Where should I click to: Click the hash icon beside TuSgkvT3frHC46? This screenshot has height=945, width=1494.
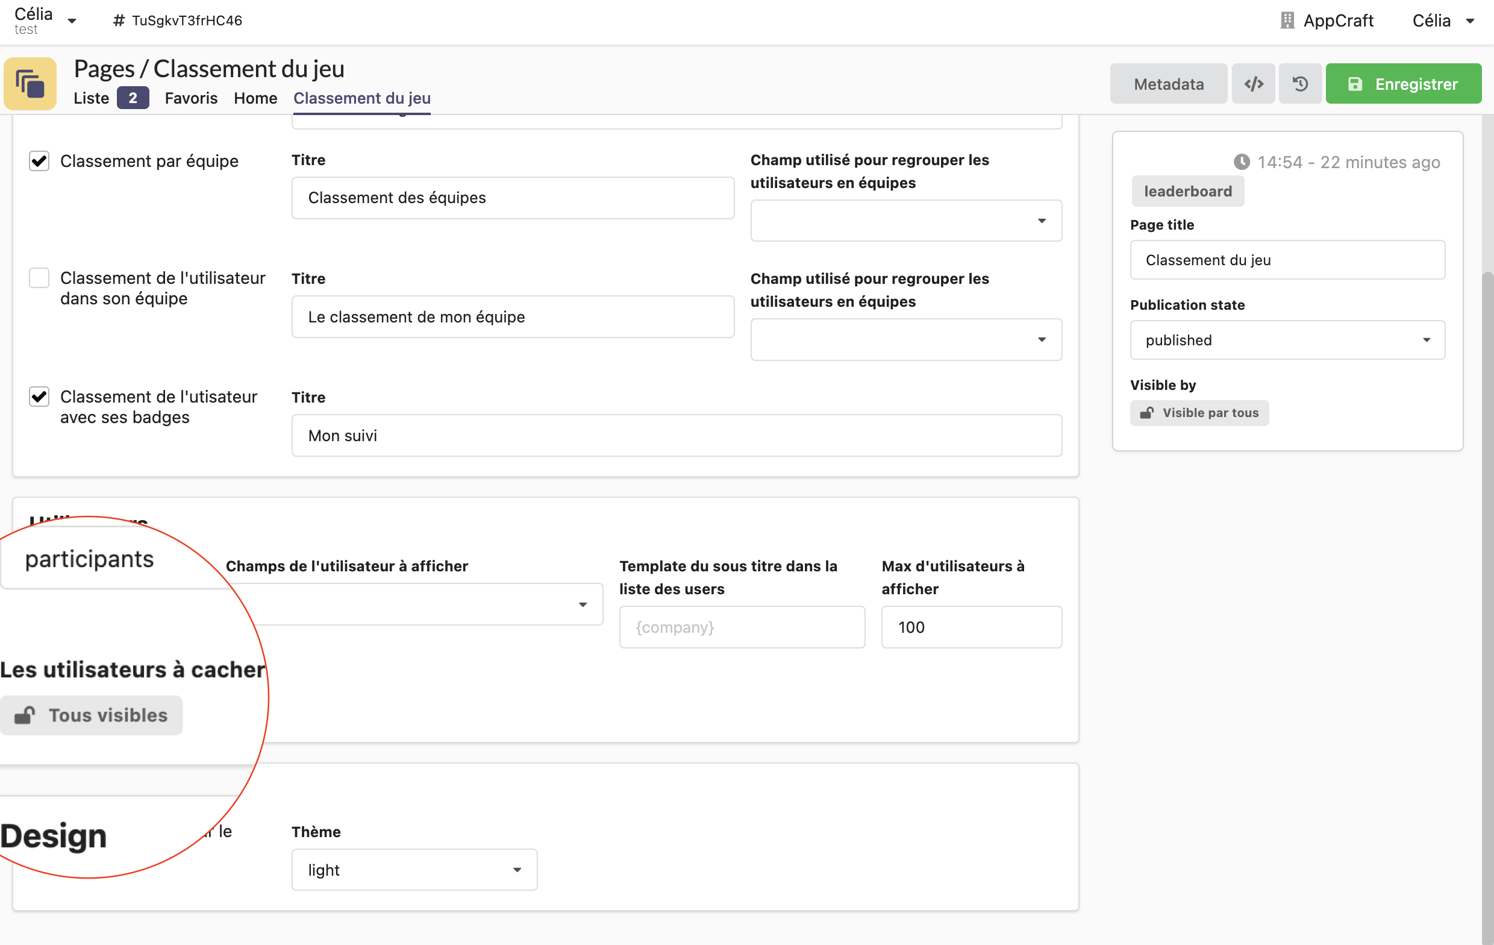pyautogui.click(x=119, y=20)
